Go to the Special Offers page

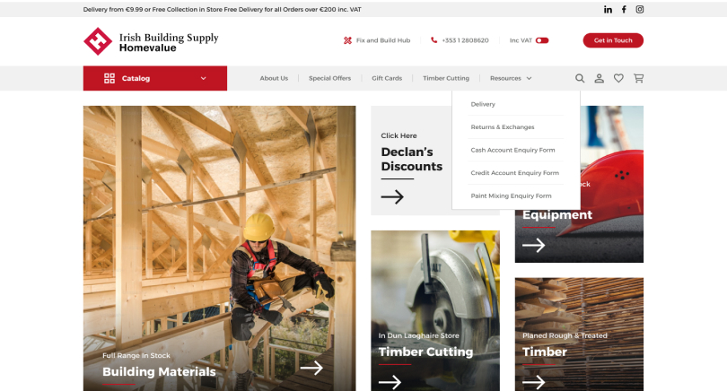[x=329, y=78]
